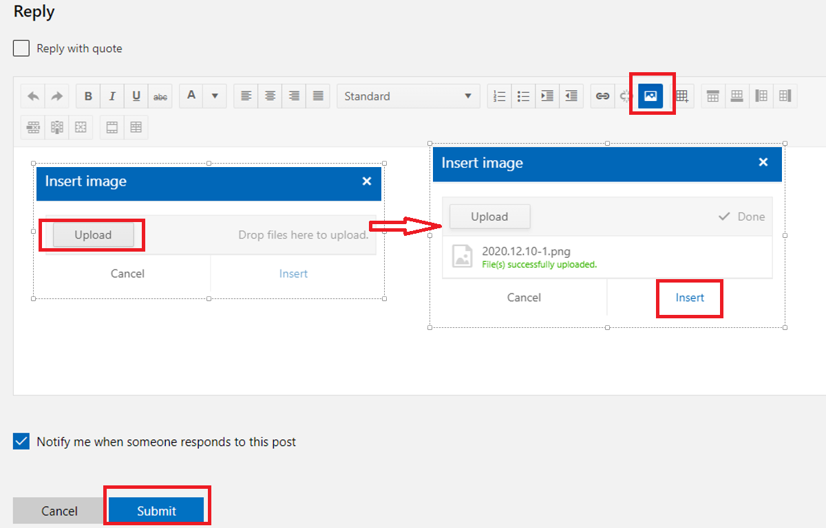The image size is (826, 528).
Task: Tick the Reply with quote checkbox
Action: click(x=21, y=48)
